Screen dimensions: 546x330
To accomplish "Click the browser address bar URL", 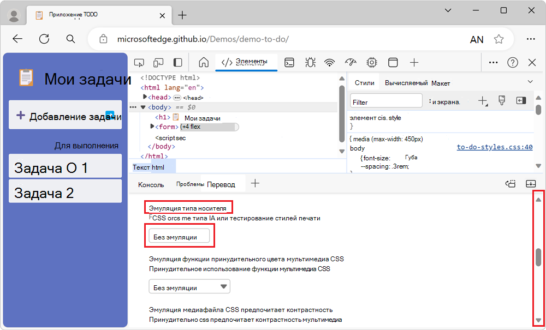I will tap(203, 39).
